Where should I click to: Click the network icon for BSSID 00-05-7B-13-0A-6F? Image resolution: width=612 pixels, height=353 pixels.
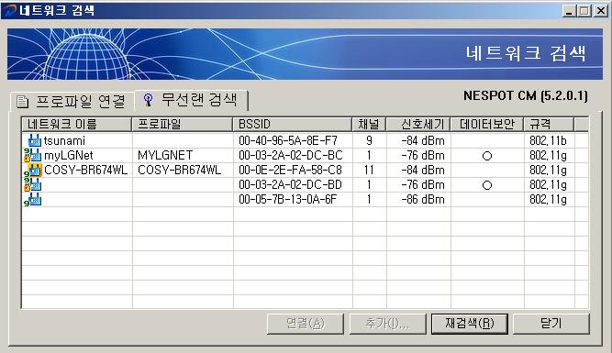32,199
